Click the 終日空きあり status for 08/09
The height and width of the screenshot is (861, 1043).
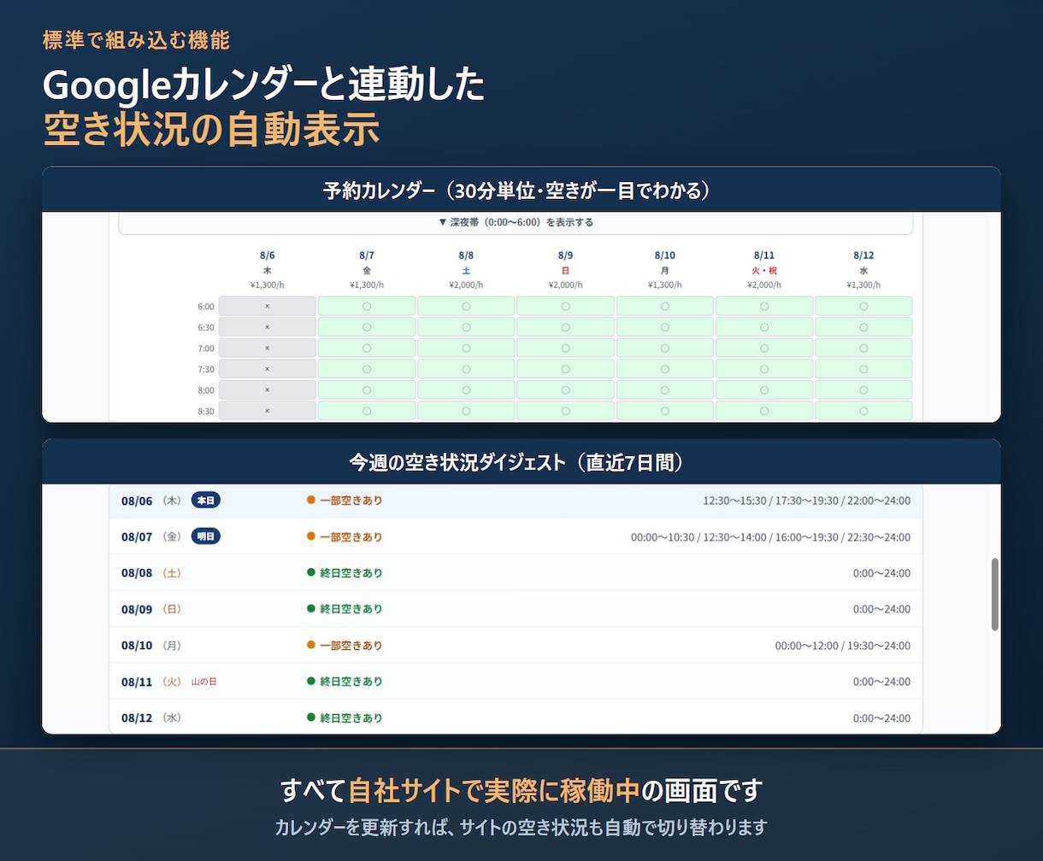click(x=345, y=609)
